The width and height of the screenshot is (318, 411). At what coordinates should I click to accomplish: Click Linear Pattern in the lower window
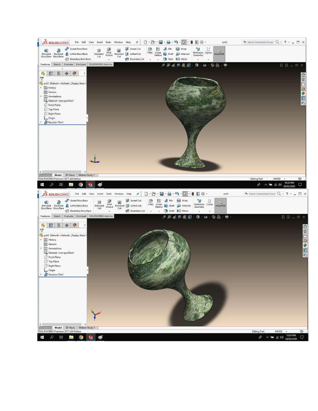(x=159, y=204)
